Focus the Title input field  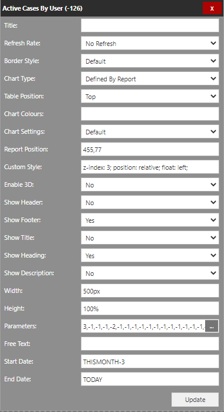150,25
